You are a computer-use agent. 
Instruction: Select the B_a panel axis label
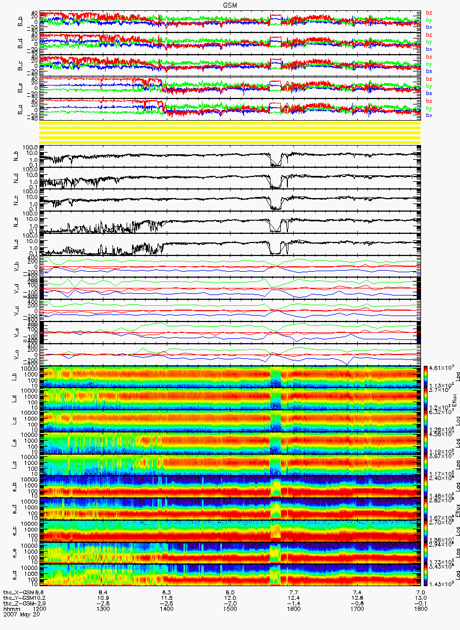[x=19, y=110]
